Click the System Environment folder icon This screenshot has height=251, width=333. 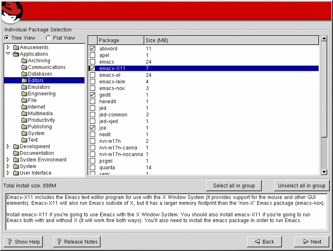(16, 160)
